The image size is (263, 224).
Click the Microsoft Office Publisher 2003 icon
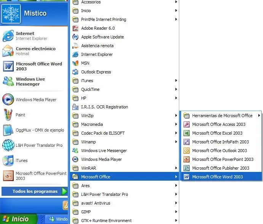click(186, 168)
